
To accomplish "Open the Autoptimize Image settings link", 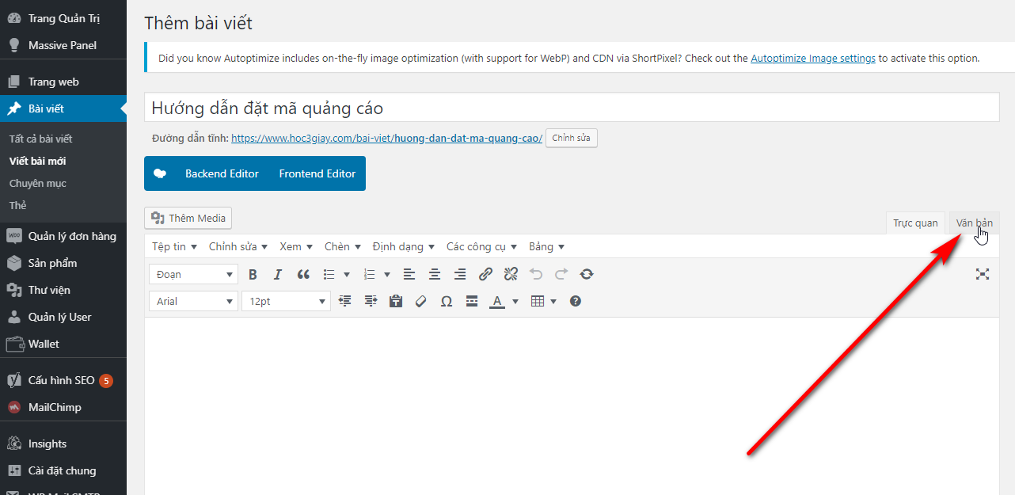I will [x=812, y=58].
